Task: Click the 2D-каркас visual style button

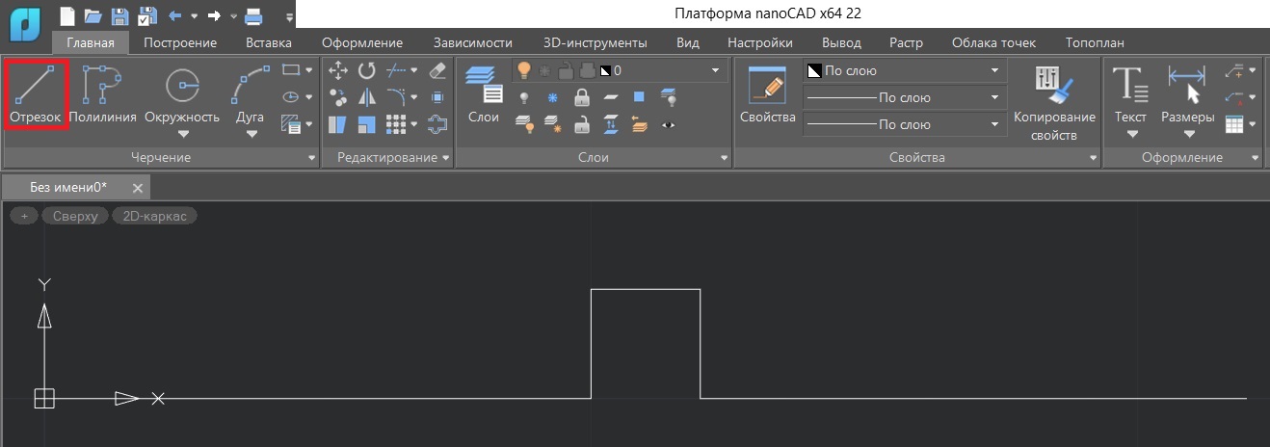Action: (x=154, y=216)
